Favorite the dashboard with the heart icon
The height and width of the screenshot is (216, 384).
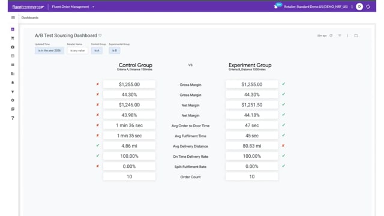[x=100, y=35]
